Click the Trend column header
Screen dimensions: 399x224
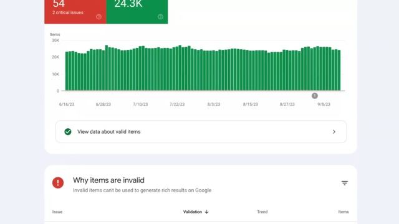coord(262,212)
